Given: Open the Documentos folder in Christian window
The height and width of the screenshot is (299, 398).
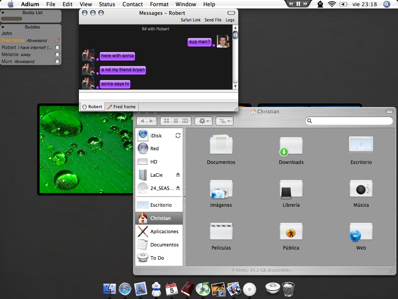Looking at the screenshot, I should pos(221,145).
